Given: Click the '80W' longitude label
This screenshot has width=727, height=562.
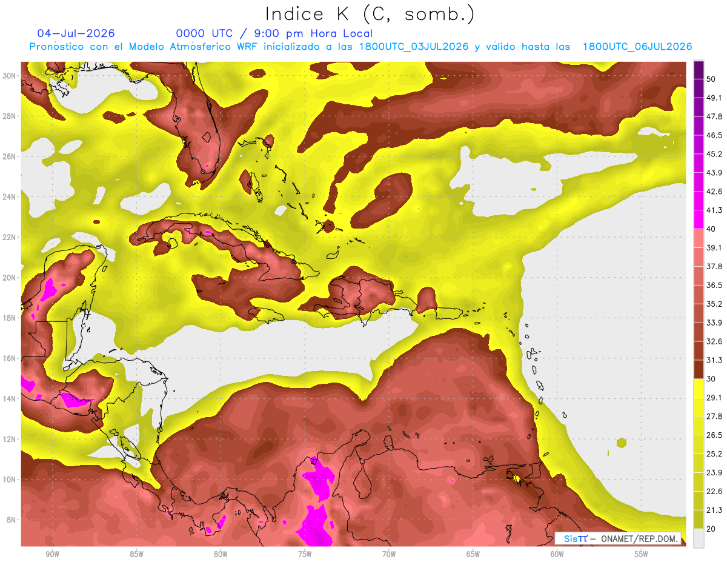Looking at the screenshot, I should pos(221,555).
